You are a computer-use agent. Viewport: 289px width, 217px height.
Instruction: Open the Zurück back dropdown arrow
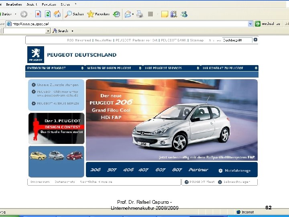pyautogui.click(x=16, y=14)
